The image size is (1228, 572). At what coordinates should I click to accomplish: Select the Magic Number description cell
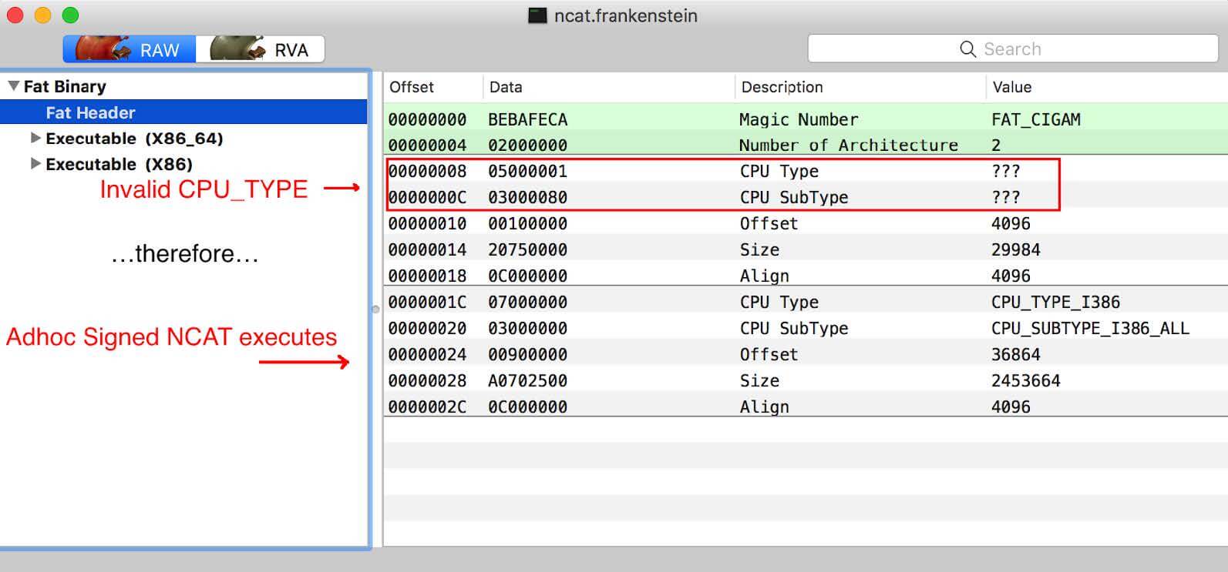[x=799, y=119]
